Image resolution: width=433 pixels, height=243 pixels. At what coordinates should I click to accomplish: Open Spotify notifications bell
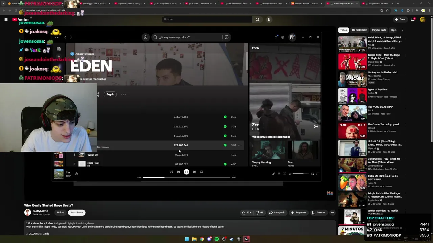click(276, 37)
